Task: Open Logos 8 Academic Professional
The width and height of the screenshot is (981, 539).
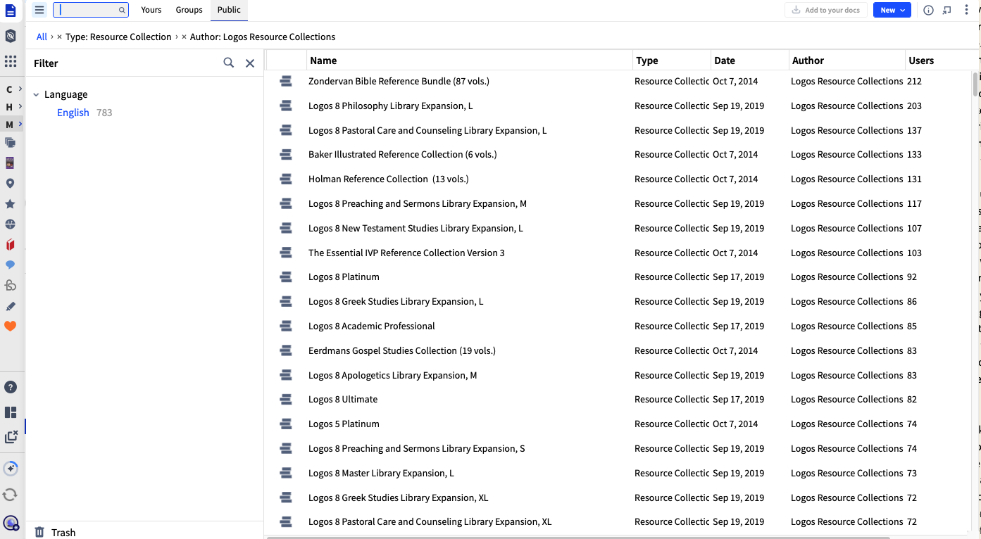Action: pyautogui.click(x=372, y=326)
